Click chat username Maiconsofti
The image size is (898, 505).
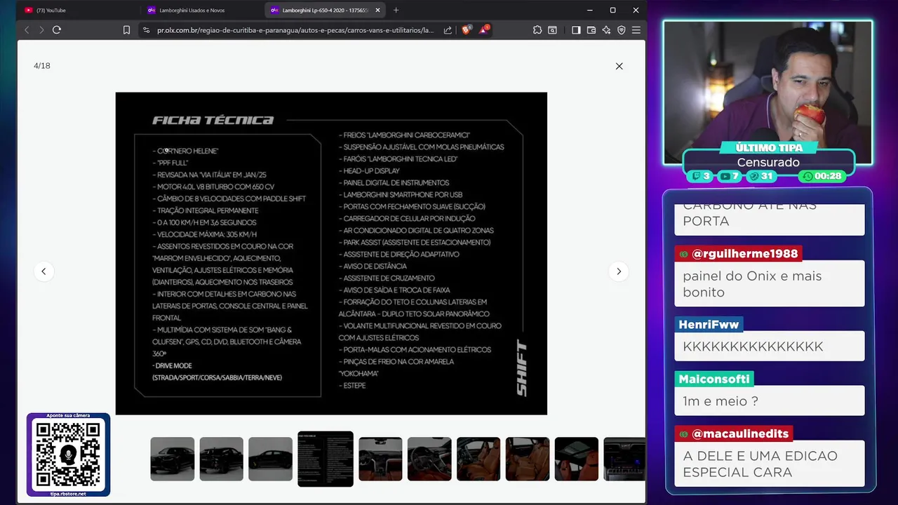tap(714, 379)
